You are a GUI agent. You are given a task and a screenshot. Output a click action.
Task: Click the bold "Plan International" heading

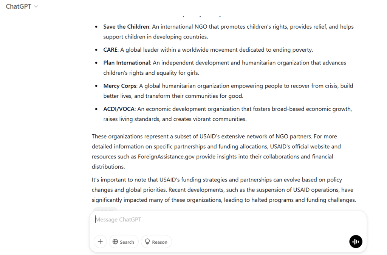pos(127,63)
